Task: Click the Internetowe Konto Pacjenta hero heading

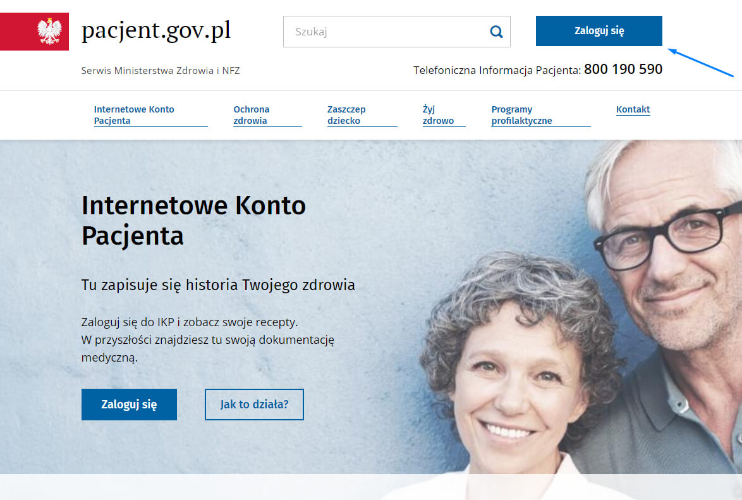Action: [x=193, y=220]
